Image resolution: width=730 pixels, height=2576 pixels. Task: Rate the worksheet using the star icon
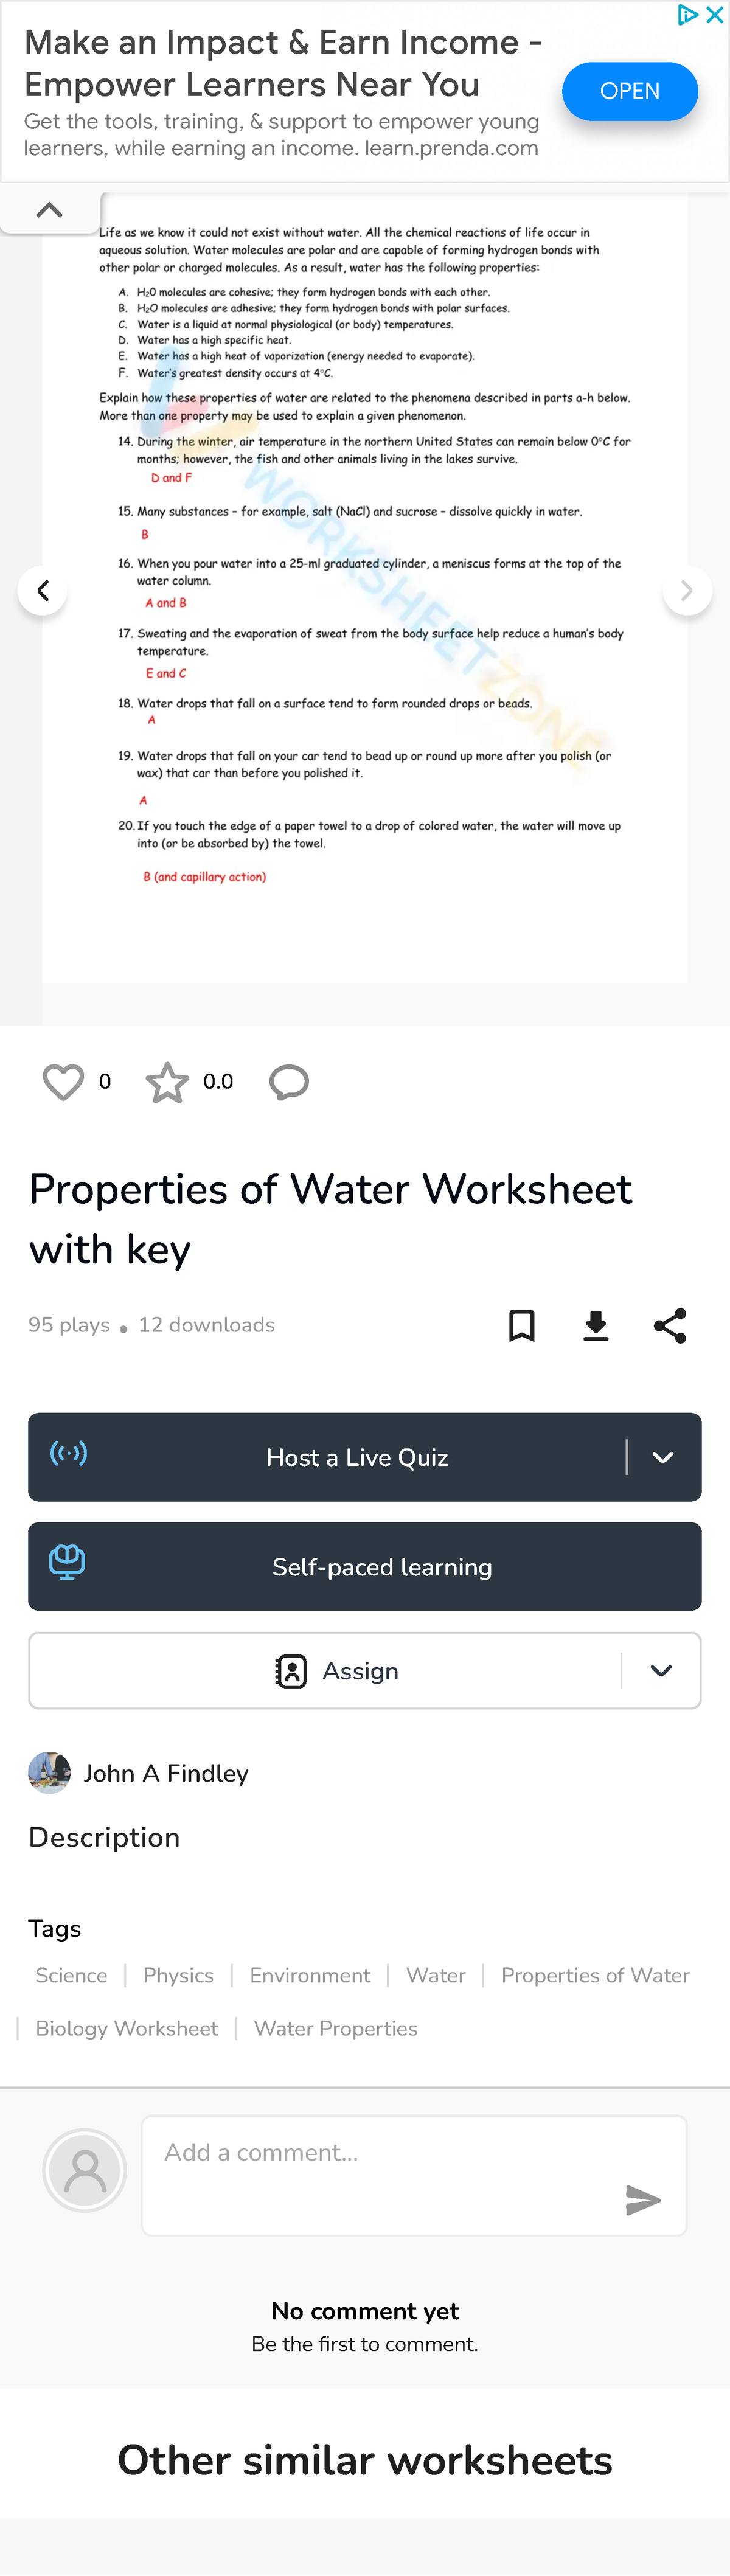(x=167, y=1081)
